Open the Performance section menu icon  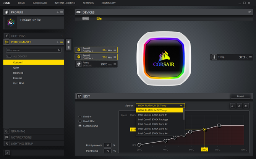(62, 42)
